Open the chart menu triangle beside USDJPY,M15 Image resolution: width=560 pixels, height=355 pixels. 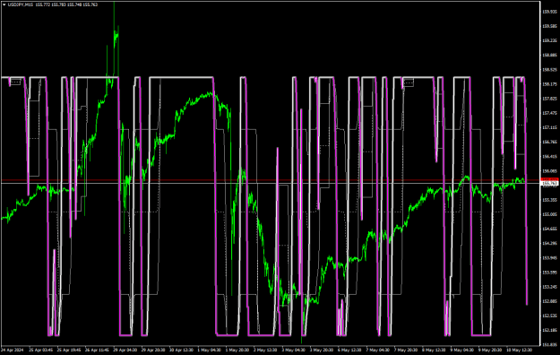pyautogui.click(x=4, y=4)
